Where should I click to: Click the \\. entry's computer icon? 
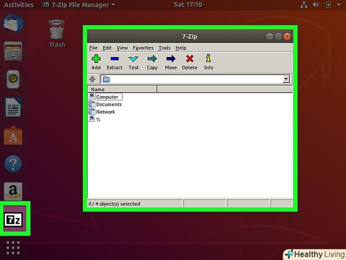pos(92,119)
